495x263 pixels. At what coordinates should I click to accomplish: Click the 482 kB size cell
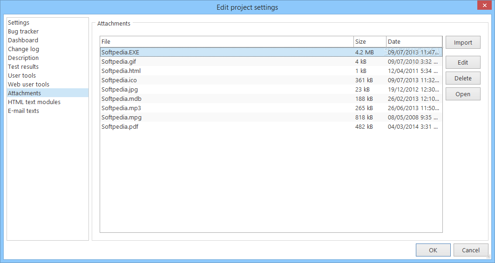click(364, 126)
